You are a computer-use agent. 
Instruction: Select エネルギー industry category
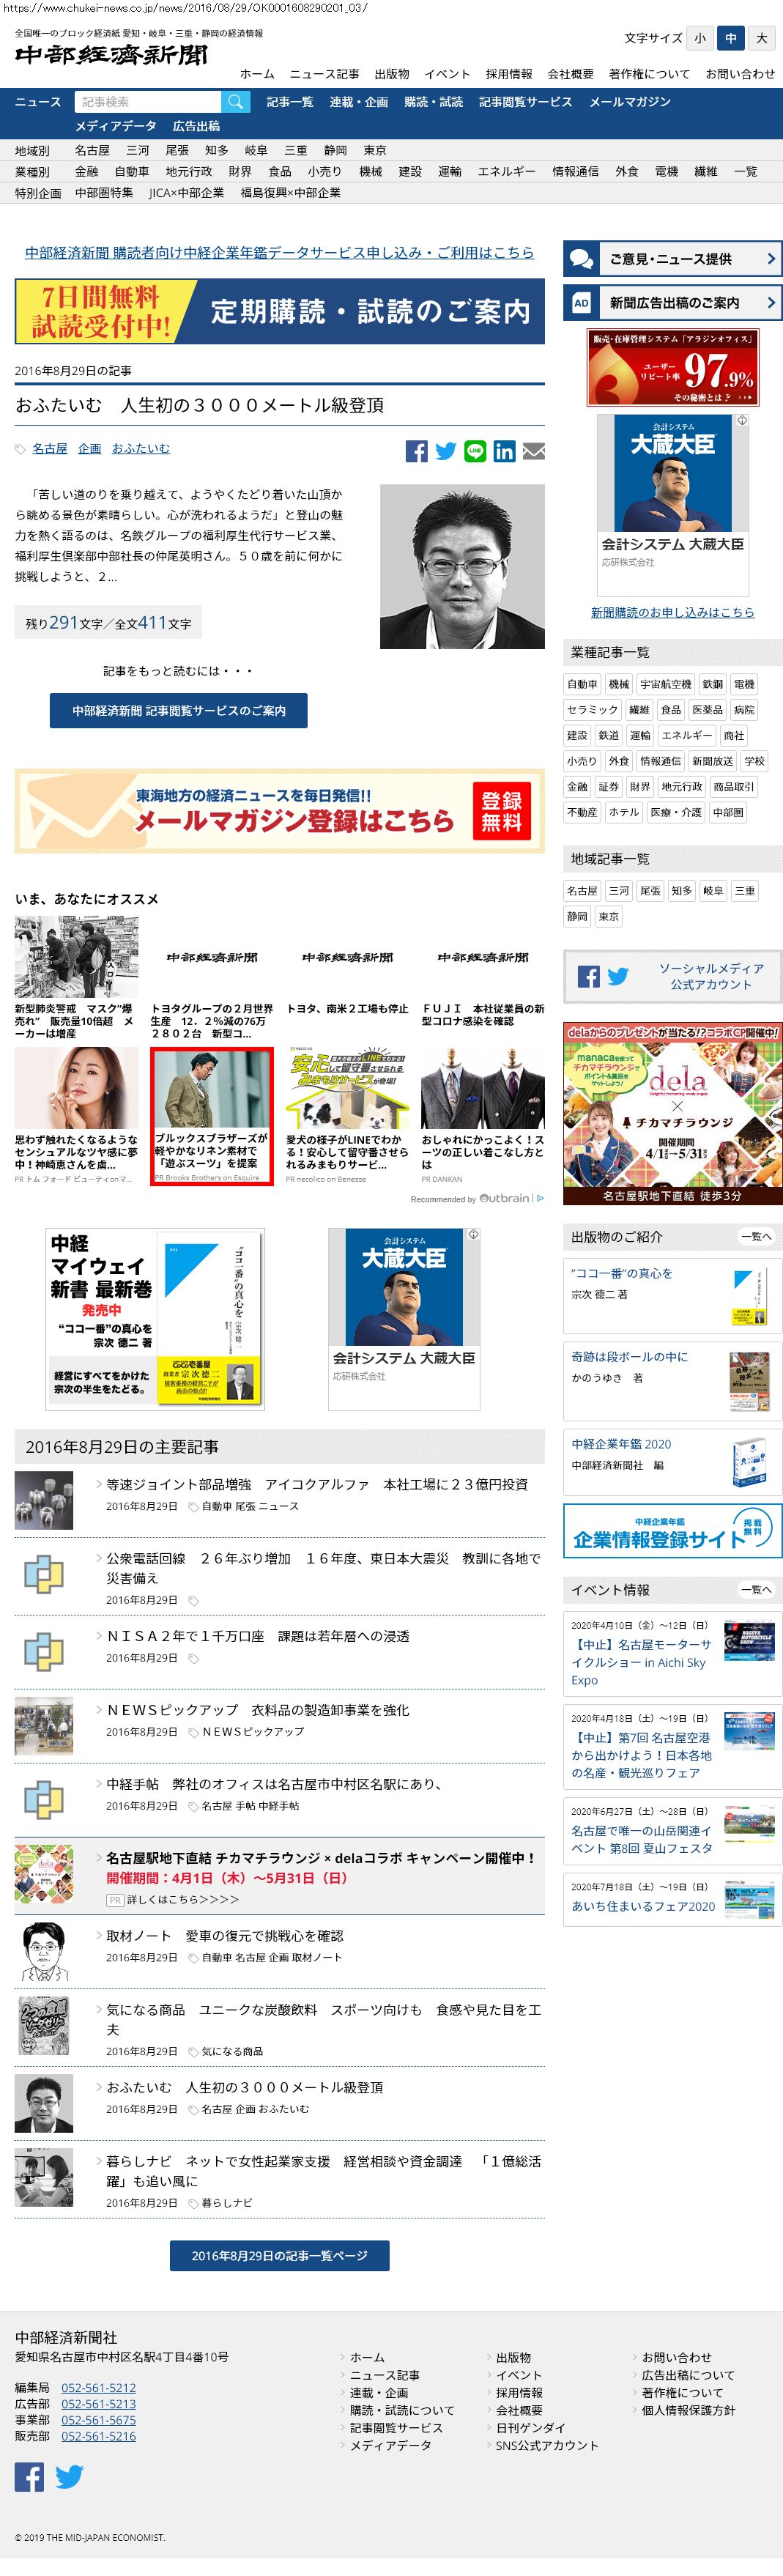506,172
